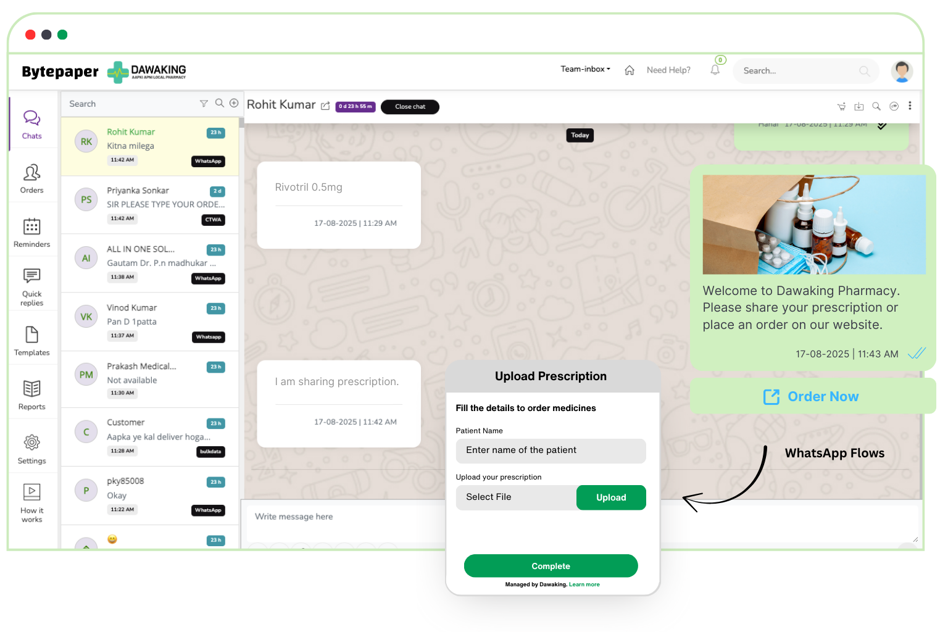Click the filter funnel icon in chat list
The width and height of the screenshot is (948, 632).
(204, 104)
